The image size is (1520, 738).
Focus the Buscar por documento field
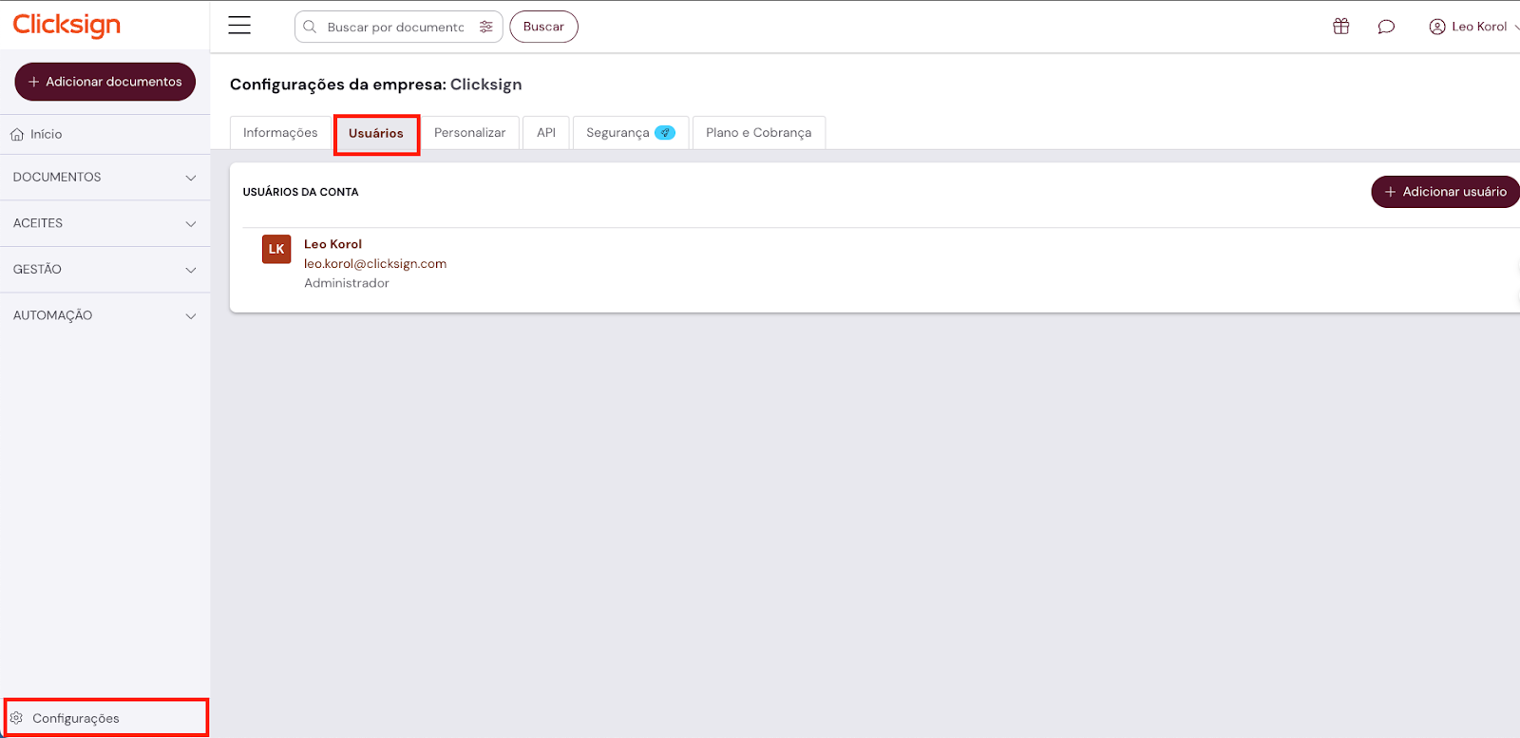[x=398, y=27]
